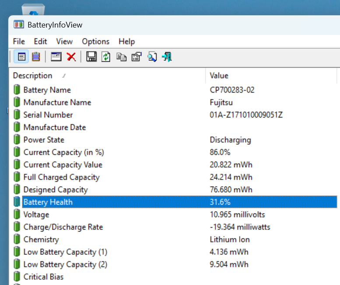Viewport: 340px width, 285px height.
Task: Sort by the Description column header
Action: tap(107, 76)
